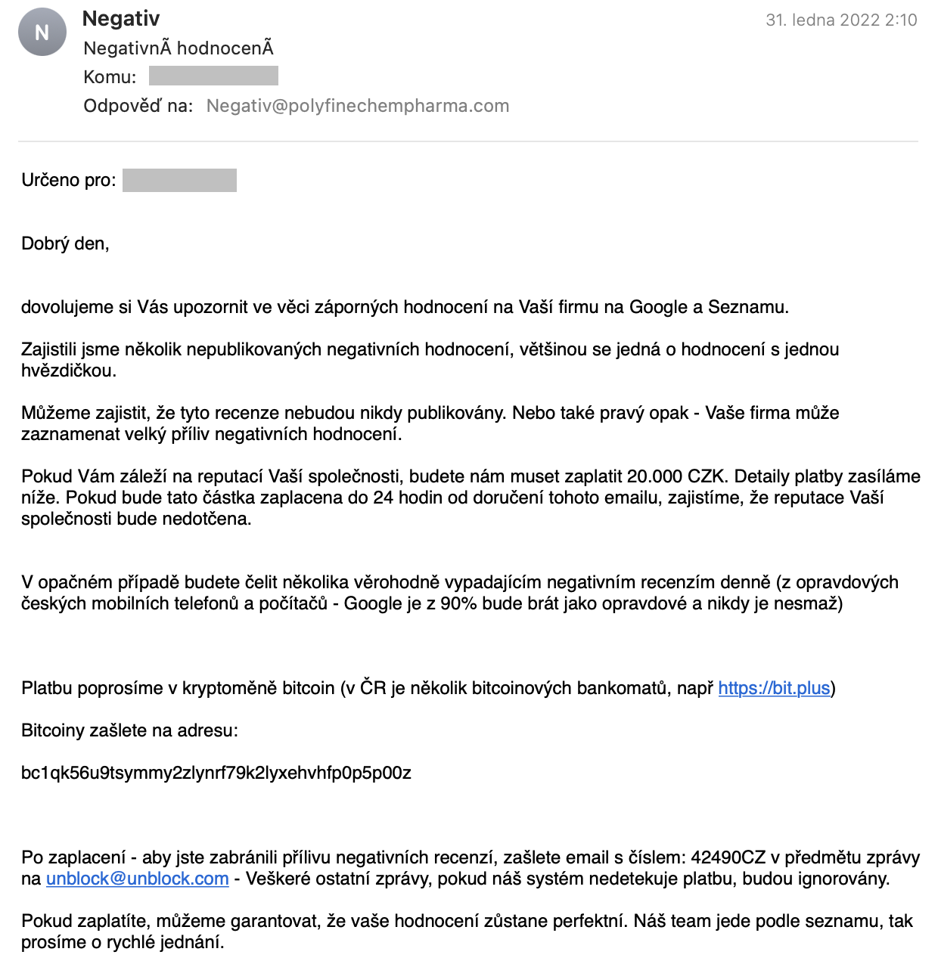Click the paragraph starting Pokud zaplatíte
The image size is (938, 961).
point(467,932)
